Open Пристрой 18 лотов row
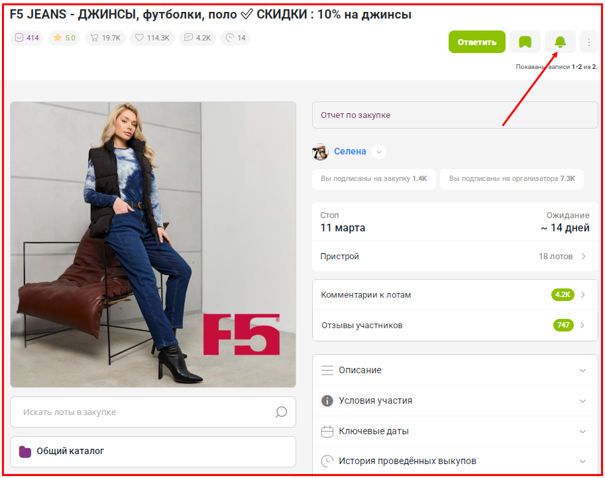 [x=455, y=257]
